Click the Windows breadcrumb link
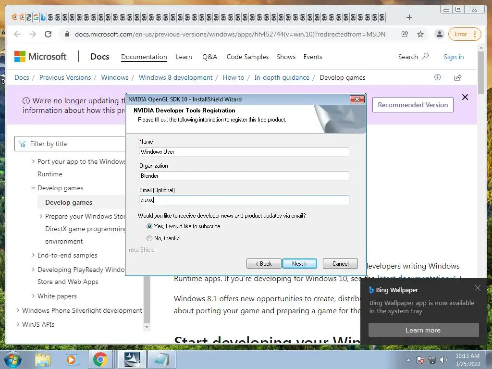This screenshot has width=492, height=369. coord(114,77)
